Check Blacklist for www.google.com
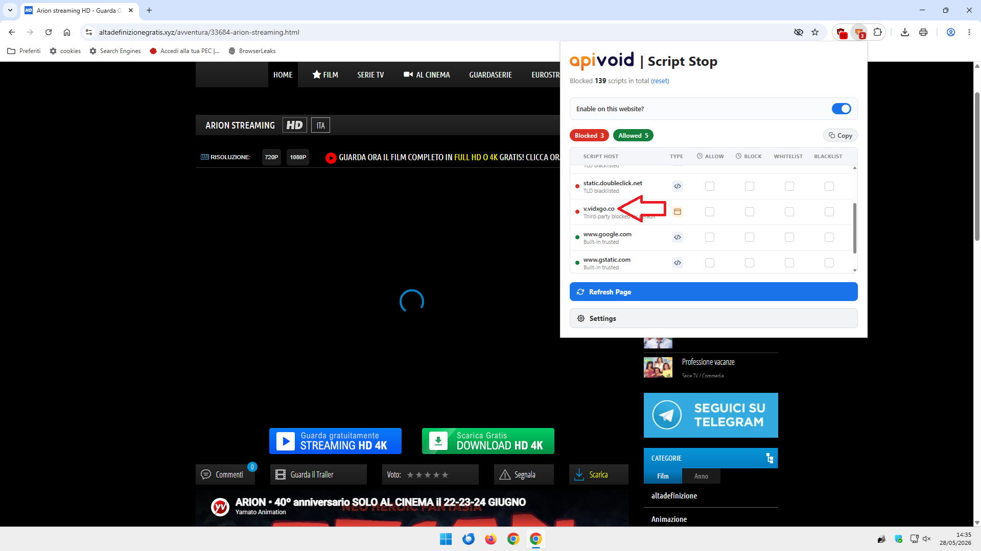Screen dimensions: 981x551 coord(829,237)
